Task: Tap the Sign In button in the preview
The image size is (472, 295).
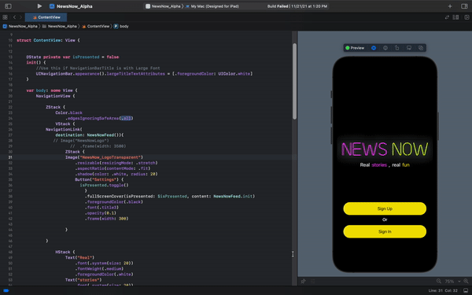Action: coord(385,231)
